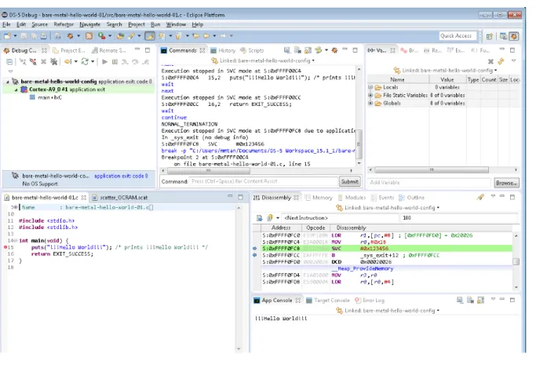This screenshot has height=368, width=536.
Task: Open the dropdown beside the Debug bug icon
Action: tap(78, 36)
